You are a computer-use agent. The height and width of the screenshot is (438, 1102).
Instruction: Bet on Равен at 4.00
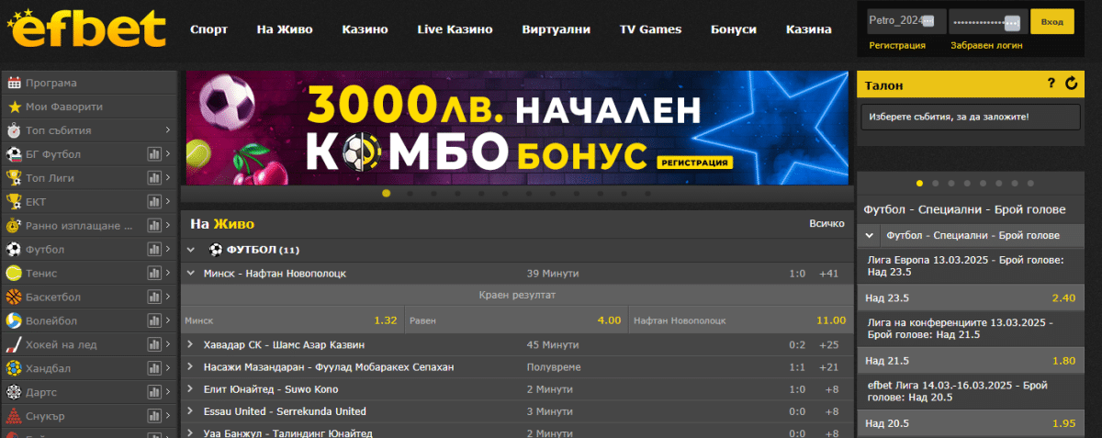(x=515, y=320)
